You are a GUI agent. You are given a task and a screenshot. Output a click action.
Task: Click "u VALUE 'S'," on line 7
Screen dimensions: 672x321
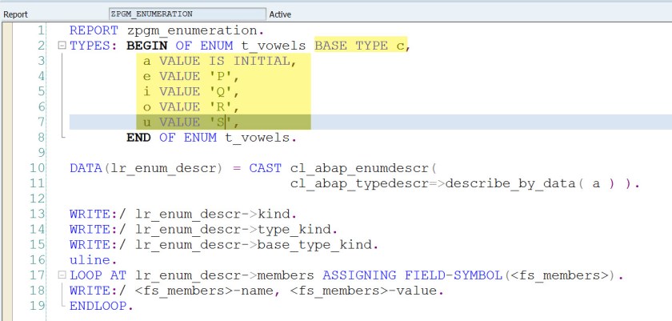(190, 122)
